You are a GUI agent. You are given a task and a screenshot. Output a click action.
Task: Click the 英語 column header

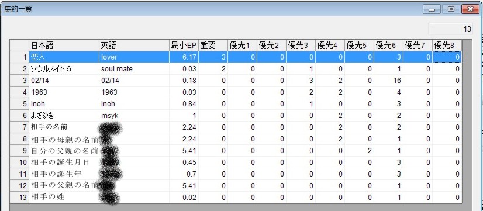pyautogui.click(x=134, y=45)
